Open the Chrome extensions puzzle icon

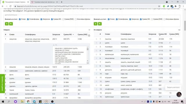tap(176, 6)
